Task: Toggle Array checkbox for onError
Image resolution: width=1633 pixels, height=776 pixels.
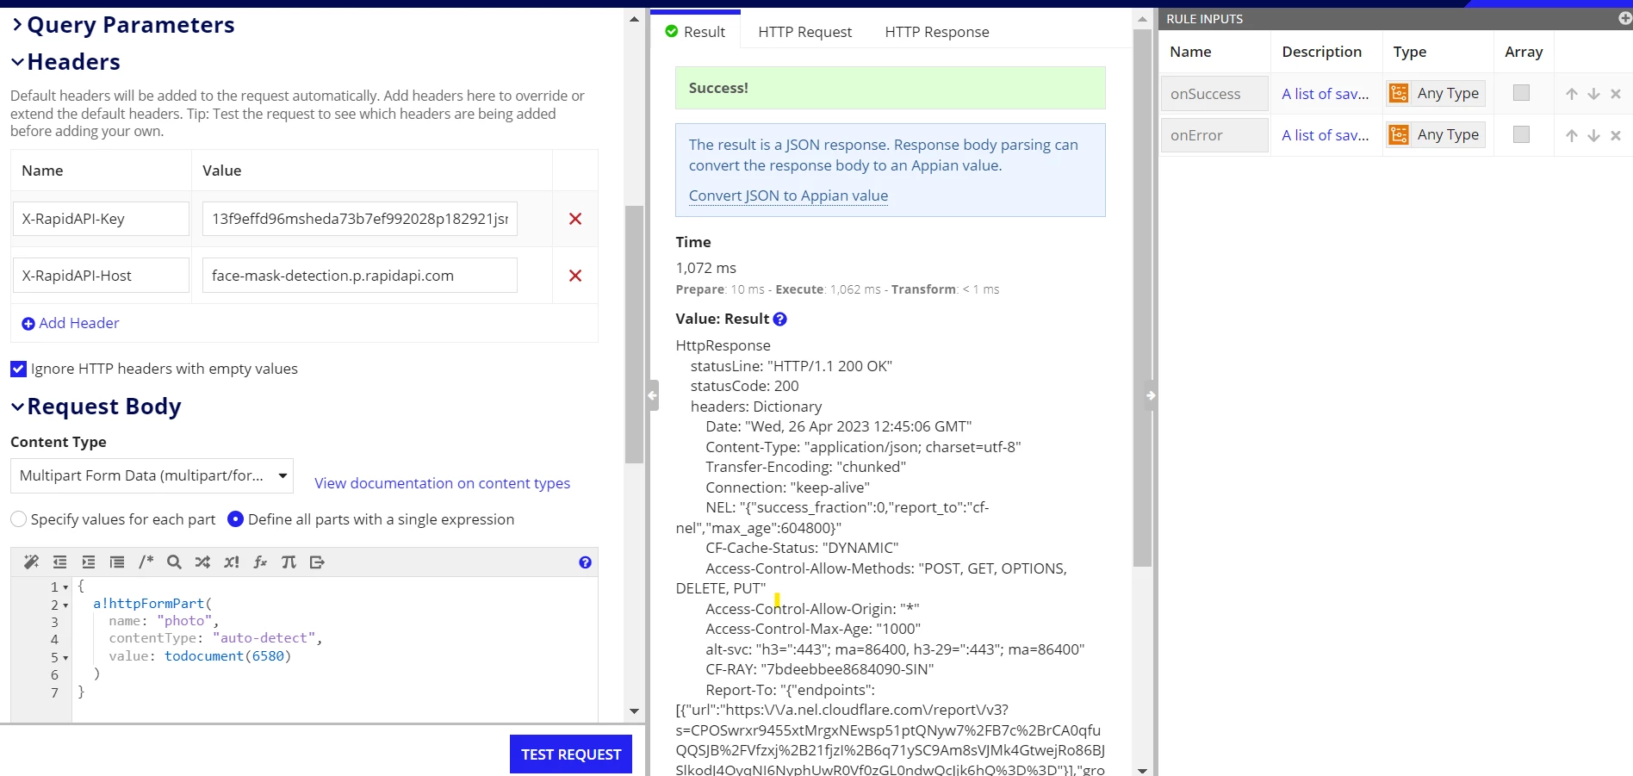Action: pyautogui.click(x=1521, y=134)
